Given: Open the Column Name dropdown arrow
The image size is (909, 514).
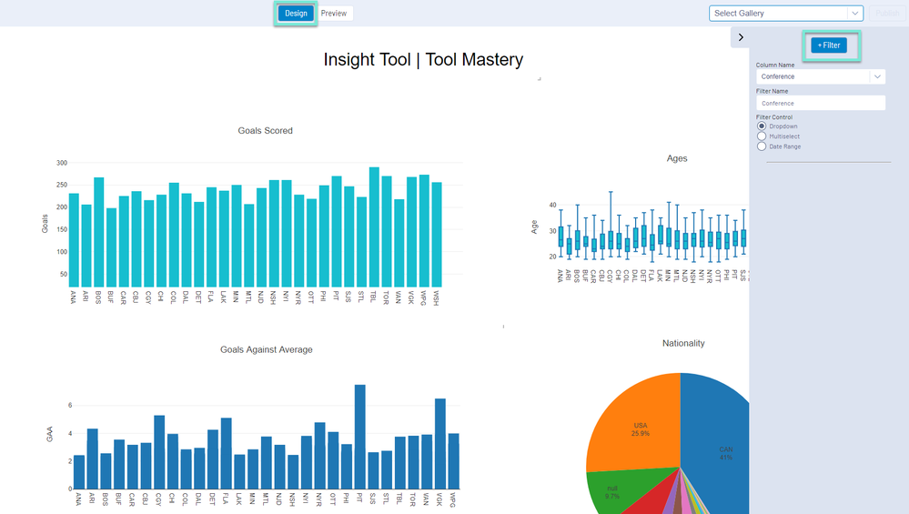Looking at the screenshot, I should [x=877, y=76].
